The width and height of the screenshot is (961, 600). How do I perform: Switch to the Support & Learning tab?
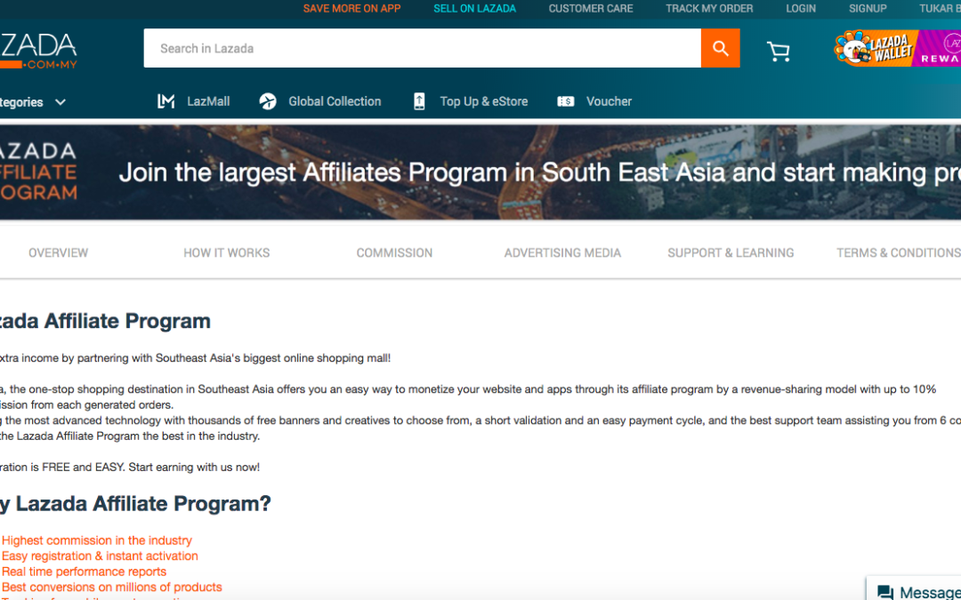(x=731, y=252)
